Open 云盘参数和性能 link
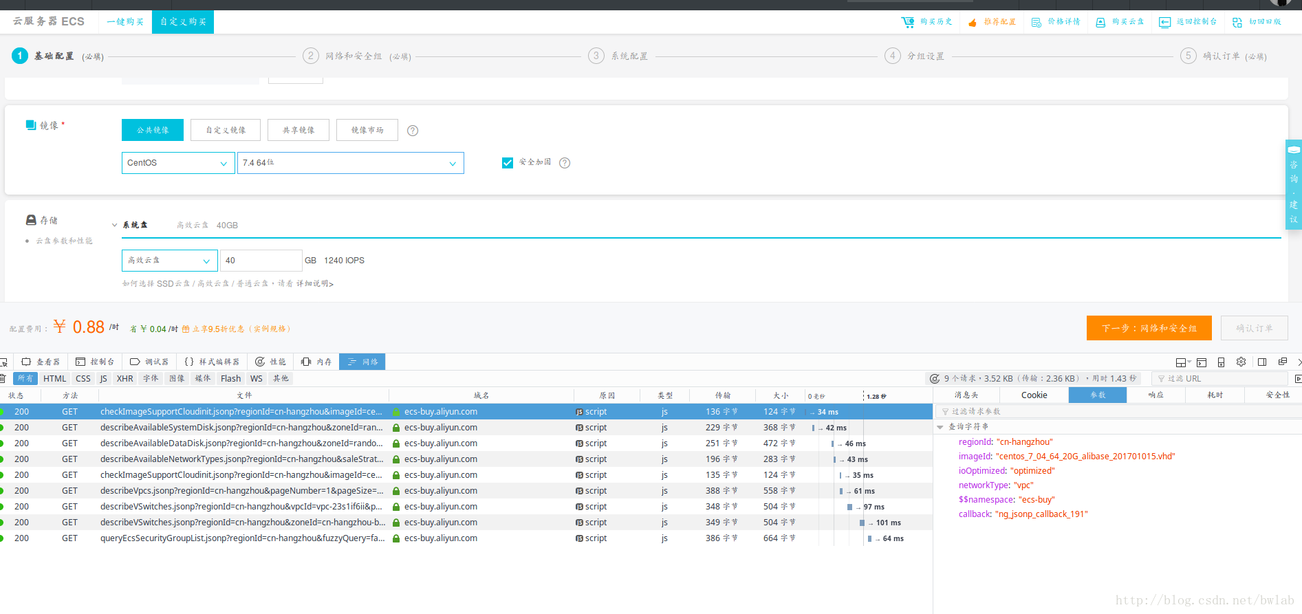Screen dimensions: 1302x614 tap(64, 241)
